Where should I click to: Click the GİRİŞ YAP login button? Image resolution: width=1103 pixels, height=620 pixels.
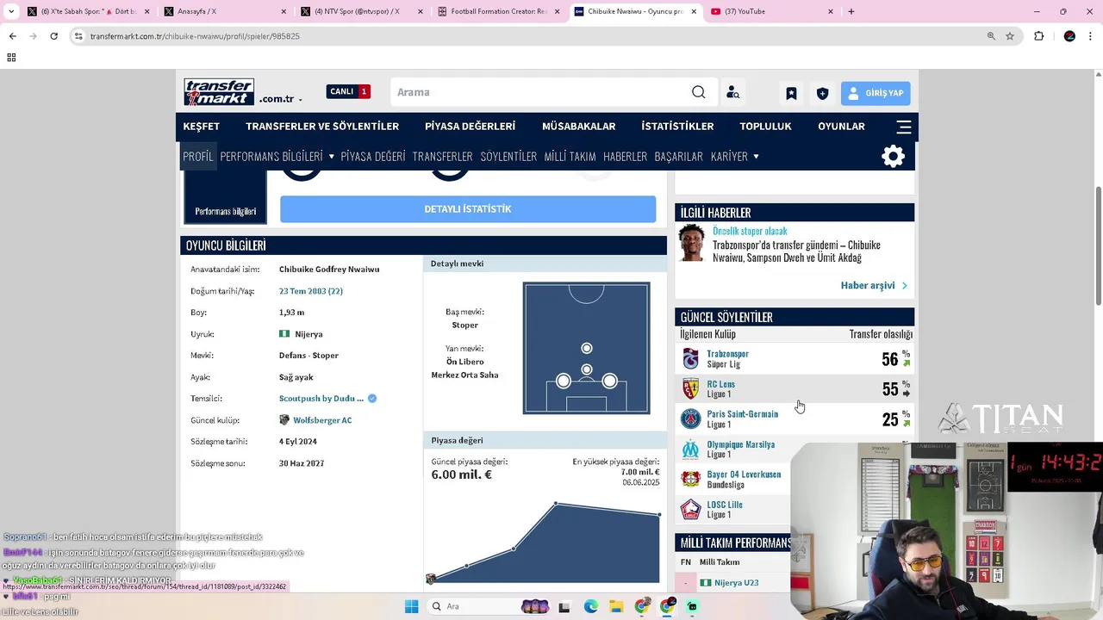876,93
